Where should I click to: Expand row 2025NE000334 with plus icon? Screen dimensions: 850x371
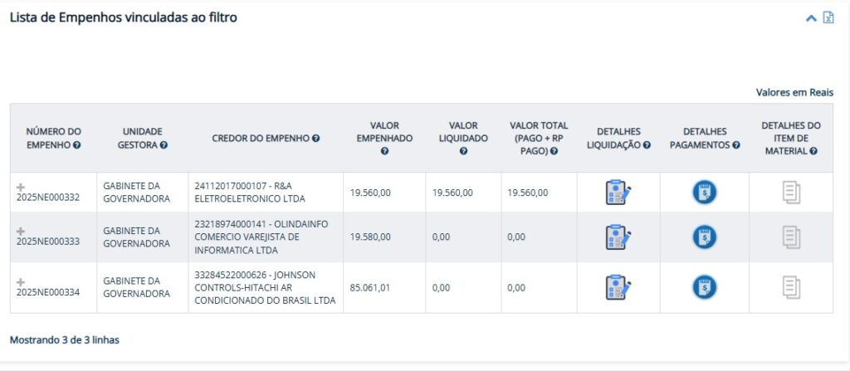point(21,281)
